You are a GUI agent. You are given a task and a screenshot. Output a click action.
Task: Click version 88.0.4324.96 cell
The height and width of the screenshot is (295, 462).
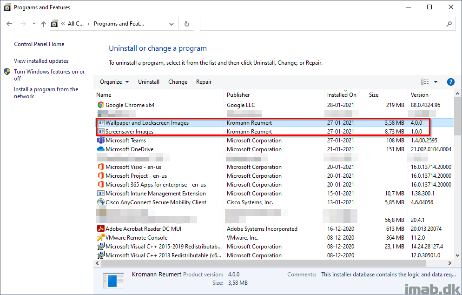coord(425,105)
